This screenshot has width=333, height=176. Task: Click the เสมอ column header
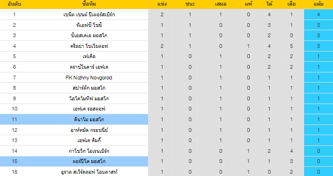[220, 4]
